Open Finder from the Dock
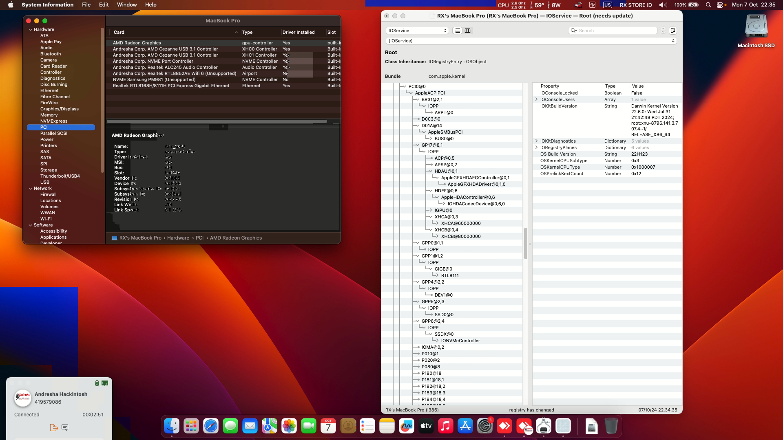783x440 pixels. pos(172,426)
